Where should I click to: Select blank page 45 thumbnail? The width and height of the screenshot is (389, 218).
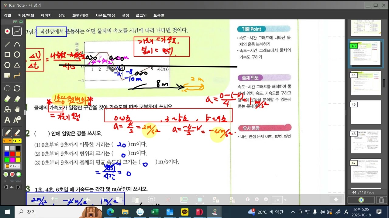[x=366, y=112]
